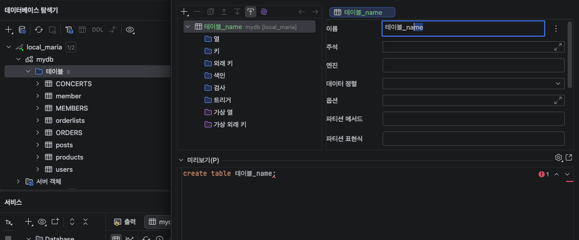Viewport: 579px width, 240px height.
Task: Select the MEMBERS table in tree
Action: 72,108
